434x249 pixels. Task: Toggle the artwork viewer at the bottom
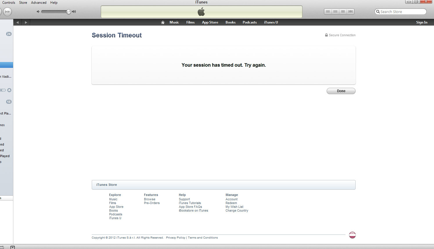[13, 247]
